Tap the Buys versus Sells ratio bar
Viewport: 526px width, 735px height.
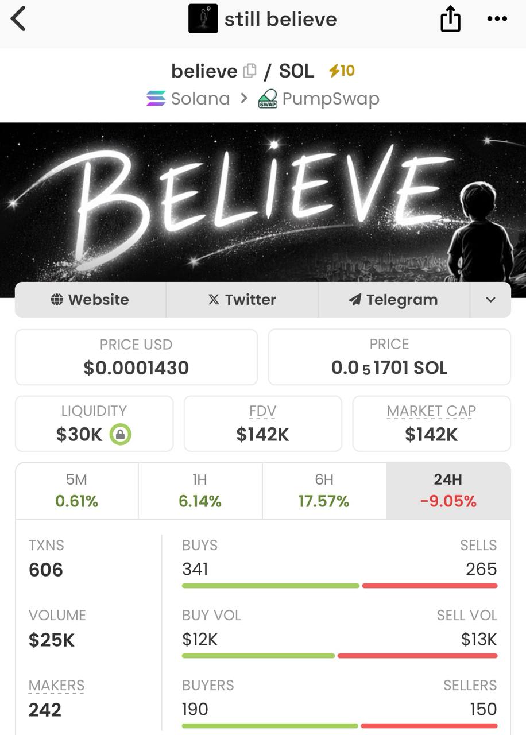(x=339, y=586)
